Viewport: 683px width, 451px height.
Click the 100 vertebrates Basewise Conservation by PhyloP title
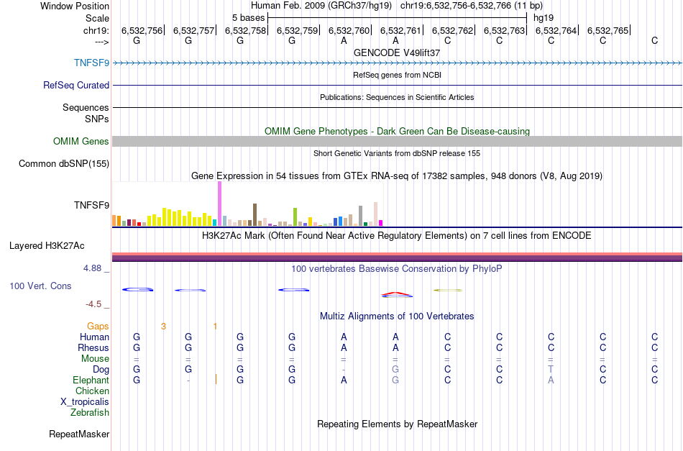pyautogui.click(x=397, y=268)
